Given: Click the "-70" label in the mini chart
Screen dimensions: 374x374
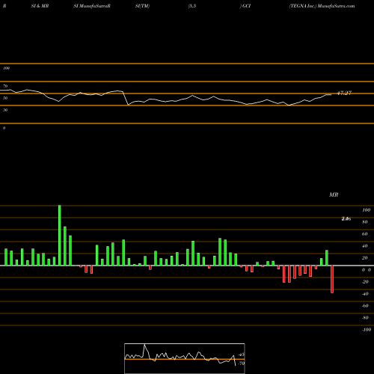Looking at the screenshot, I should (x=241, y=364).
